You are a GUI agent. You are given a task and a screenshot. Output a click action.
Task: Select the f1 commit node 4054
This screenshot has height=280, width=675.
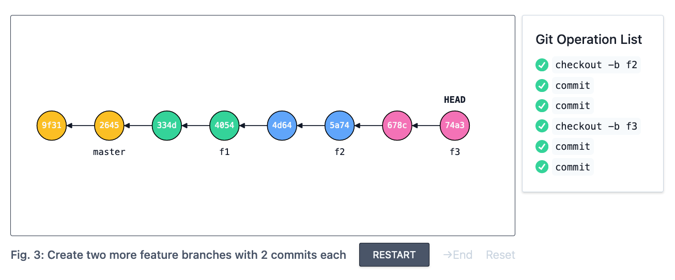click(x=224, y=125)
